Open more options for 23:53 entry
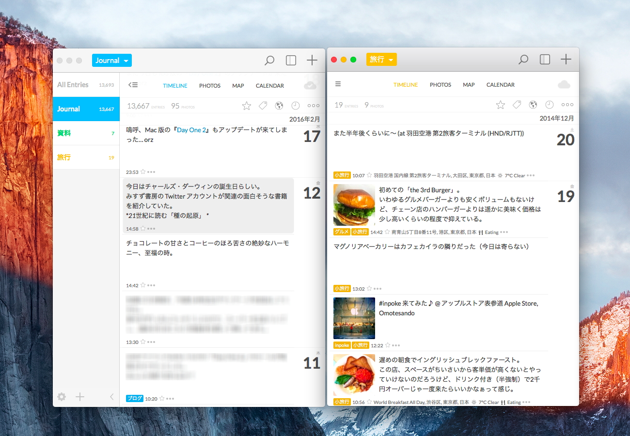630x436 pixels. [x=151, y=172]
